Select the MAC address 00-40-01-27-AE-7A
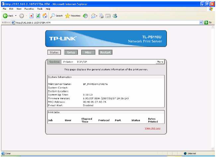Image resolution: width=216 pixels, height=157 pixels. point(95,102)
